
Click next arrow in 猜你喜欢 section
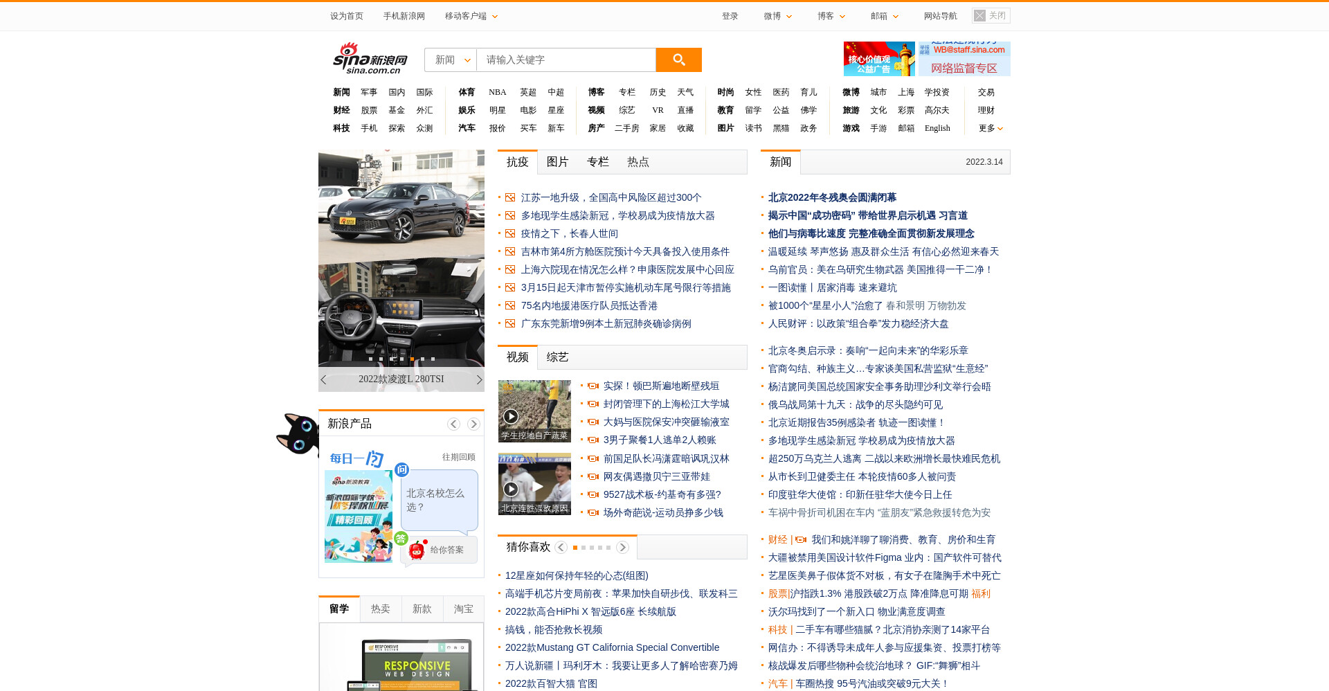click(622, 547)
